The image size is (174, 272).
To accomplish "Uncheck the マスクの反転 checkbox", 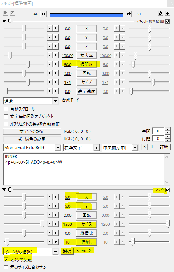I will point(6,259).
